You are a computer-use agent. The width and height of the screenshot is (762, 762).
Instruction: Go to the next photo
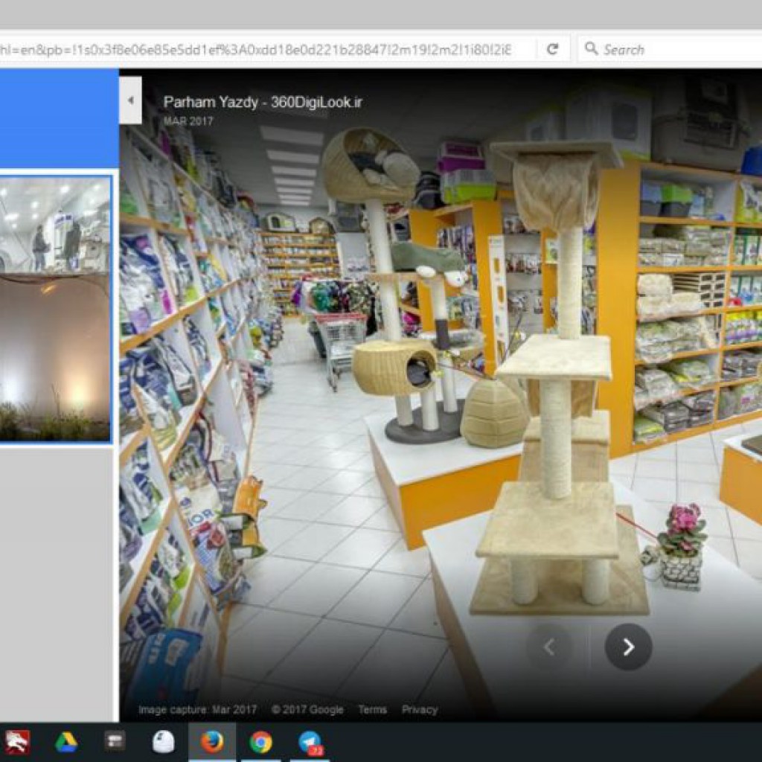click(x=628, y=647)
